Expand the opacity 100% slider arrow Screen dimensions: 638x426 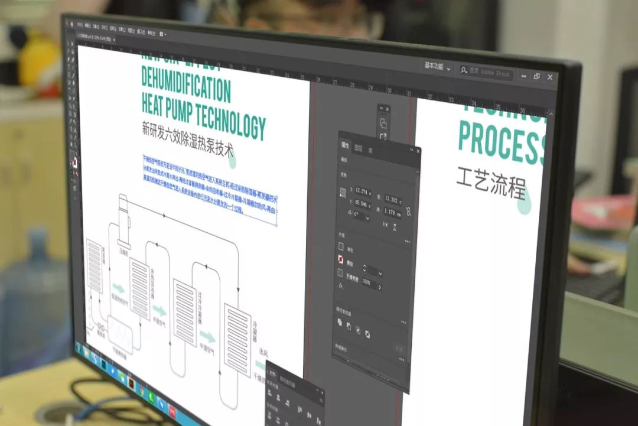pyautogui.click(x=380, y=287)
